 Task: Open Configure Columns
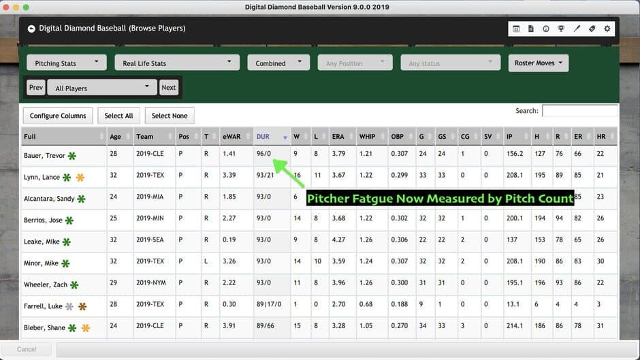tap(58, 116)
